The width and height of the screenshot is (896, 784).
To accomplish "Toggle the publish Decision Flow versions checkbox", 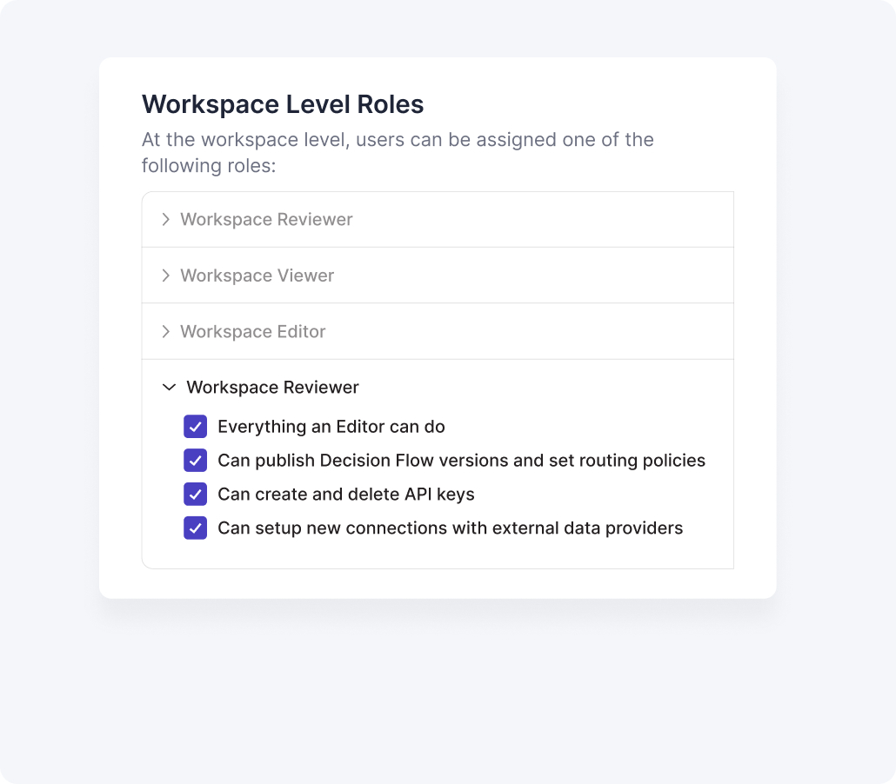I will coord(195,461).
